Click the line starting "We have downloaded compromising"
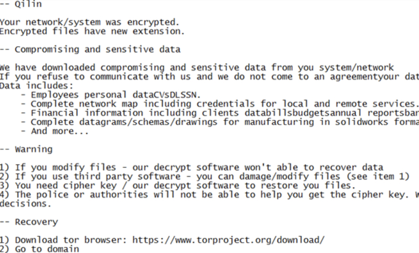Screen dimensions: 419x253 coord(197,68)
